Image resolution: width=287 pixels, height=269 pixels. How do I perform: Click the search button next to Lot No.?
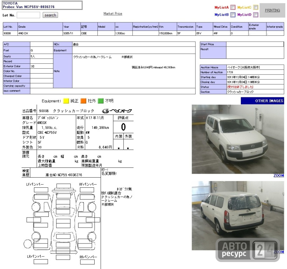pos(50,15)
